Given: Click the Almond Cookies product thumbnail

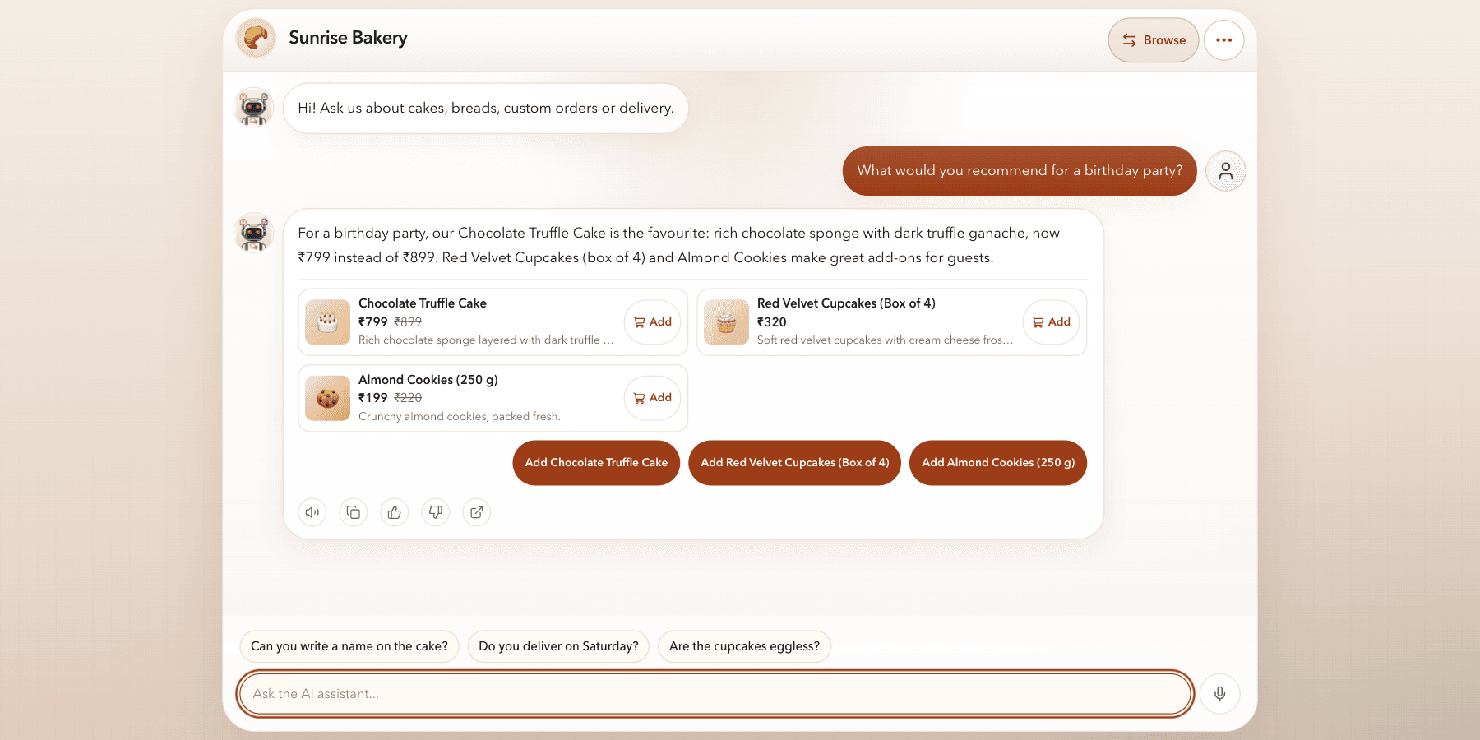Looking at the screenshot, I should coord(327,398).
